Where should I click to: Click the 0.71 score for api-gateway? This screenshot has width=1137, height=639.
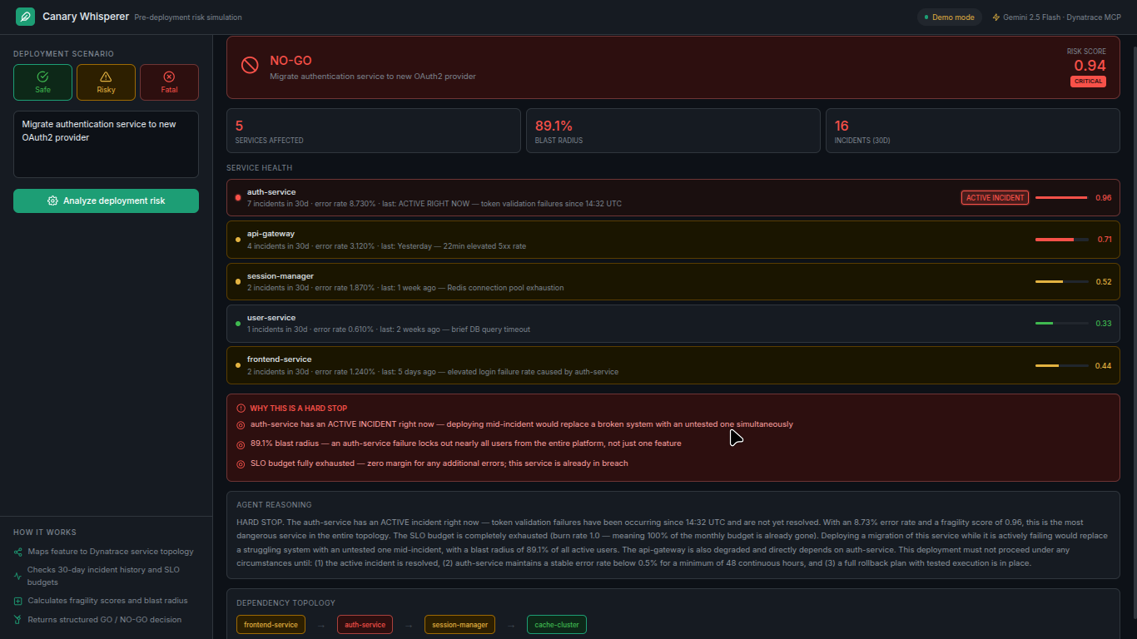(x=1105, y=240)
